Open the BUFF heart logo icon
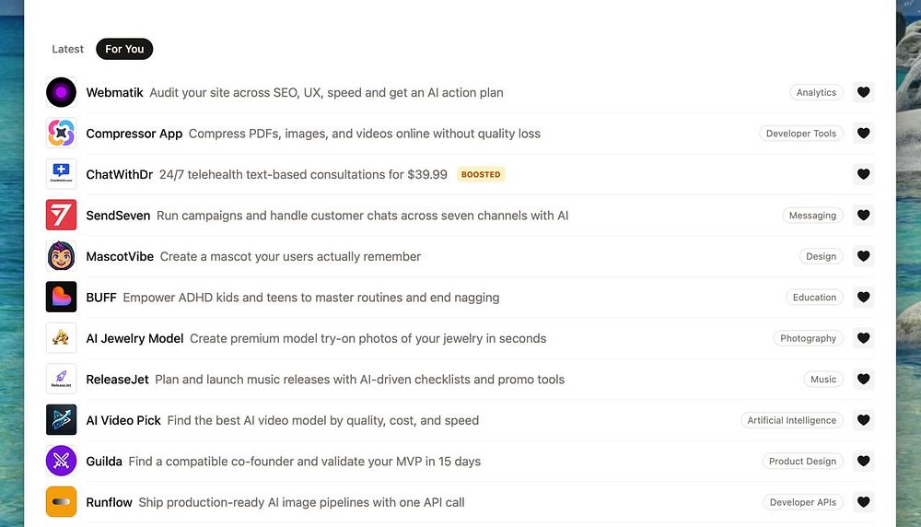Image resolution: width=921 pixels, height=527 pixels. (x=62, y=298)
